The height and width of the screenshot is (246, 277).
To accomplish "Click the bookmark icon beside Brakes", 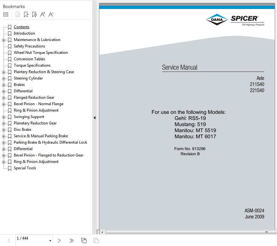I will tap(10, 85).
